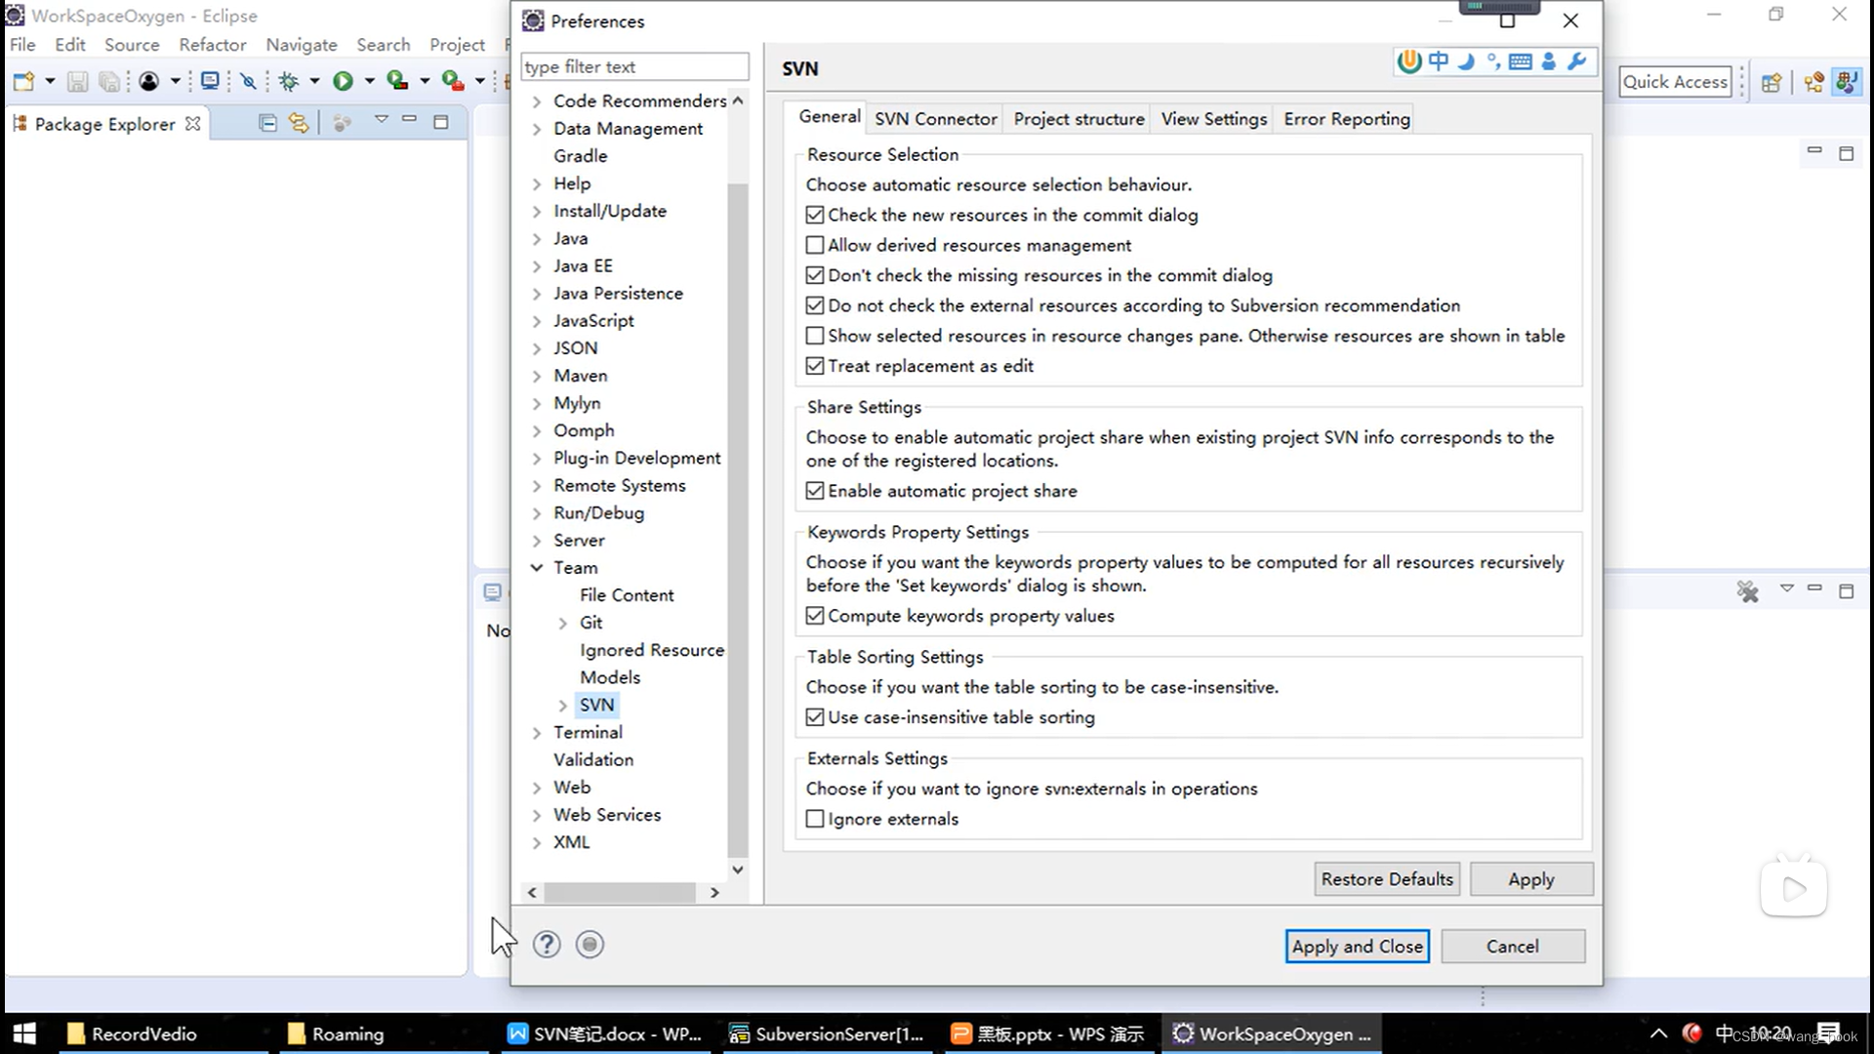Screen dimensions: 1874x1054
Task: Click the record preferences oomph icon
Action: [590, 945]
